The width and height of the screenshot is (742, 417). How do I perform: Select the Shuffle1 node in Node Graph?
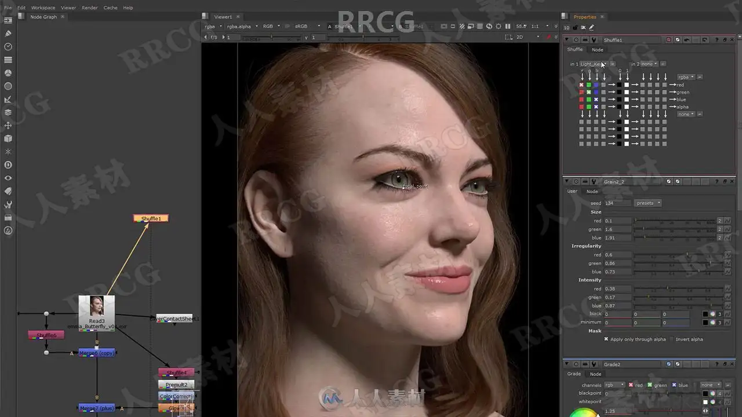tap(151, 218)
